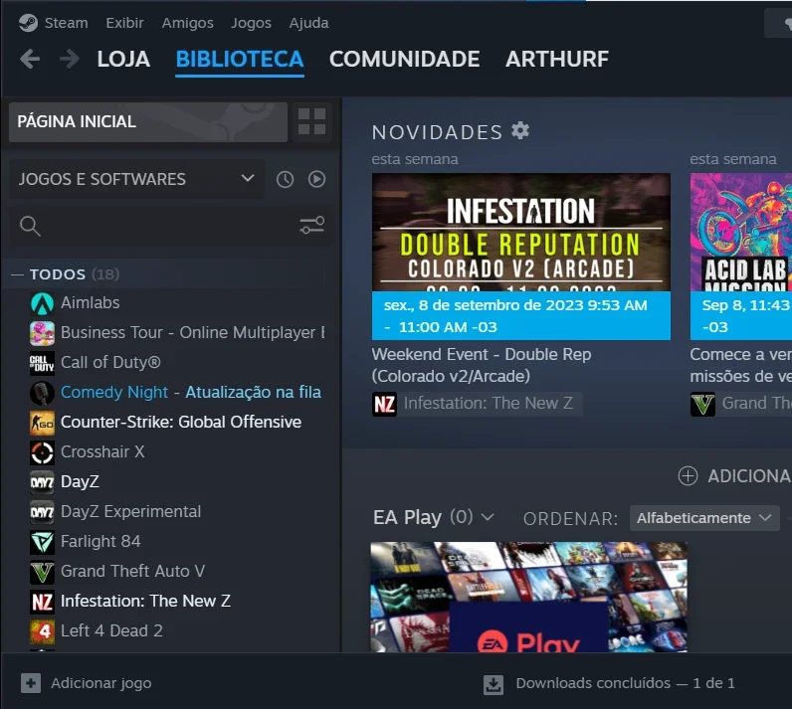Image resolution: width=792 pixels, height=709 pixels.
Task: Select Aimlabs in the game list
Action: coord(90,302)
